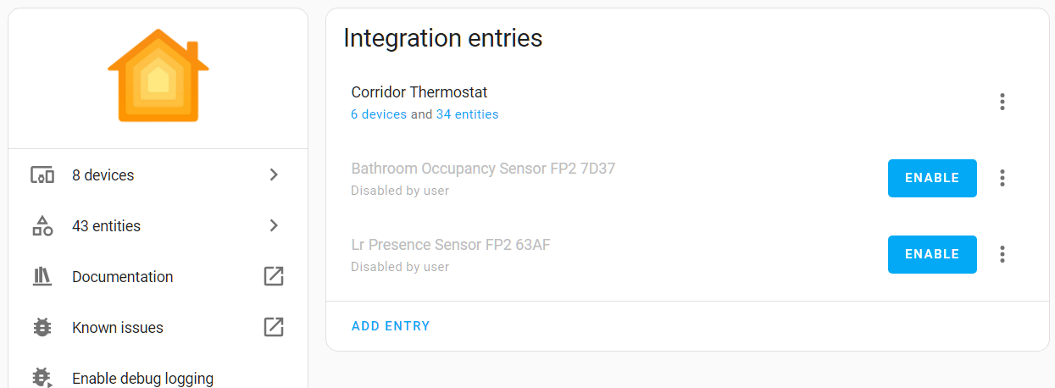Open Corridor Thermostat three-dot menu
This screenshot has height=388, width=1055.
click(x=1002, y=102)
